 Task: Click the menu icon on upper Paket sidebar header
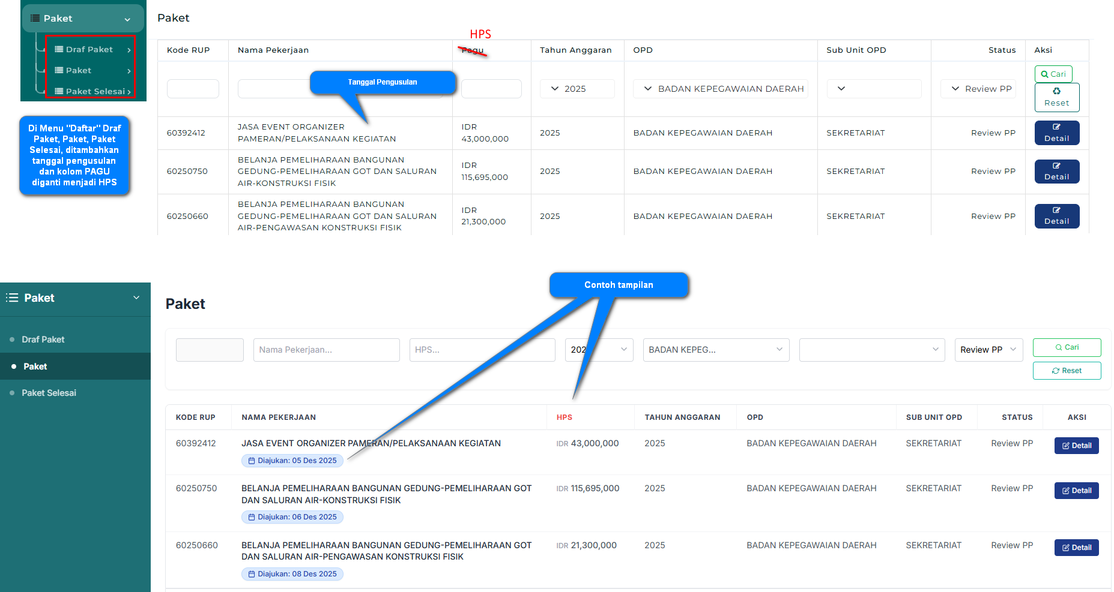35,18
